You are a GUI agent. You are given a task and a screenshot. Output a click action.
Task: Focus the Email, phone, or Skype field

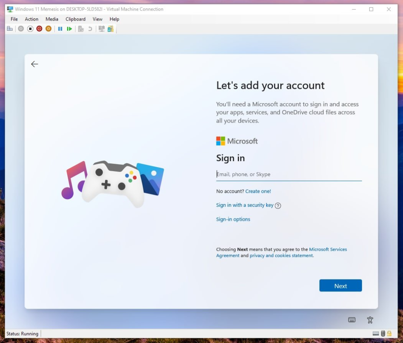tap(289, 174)
